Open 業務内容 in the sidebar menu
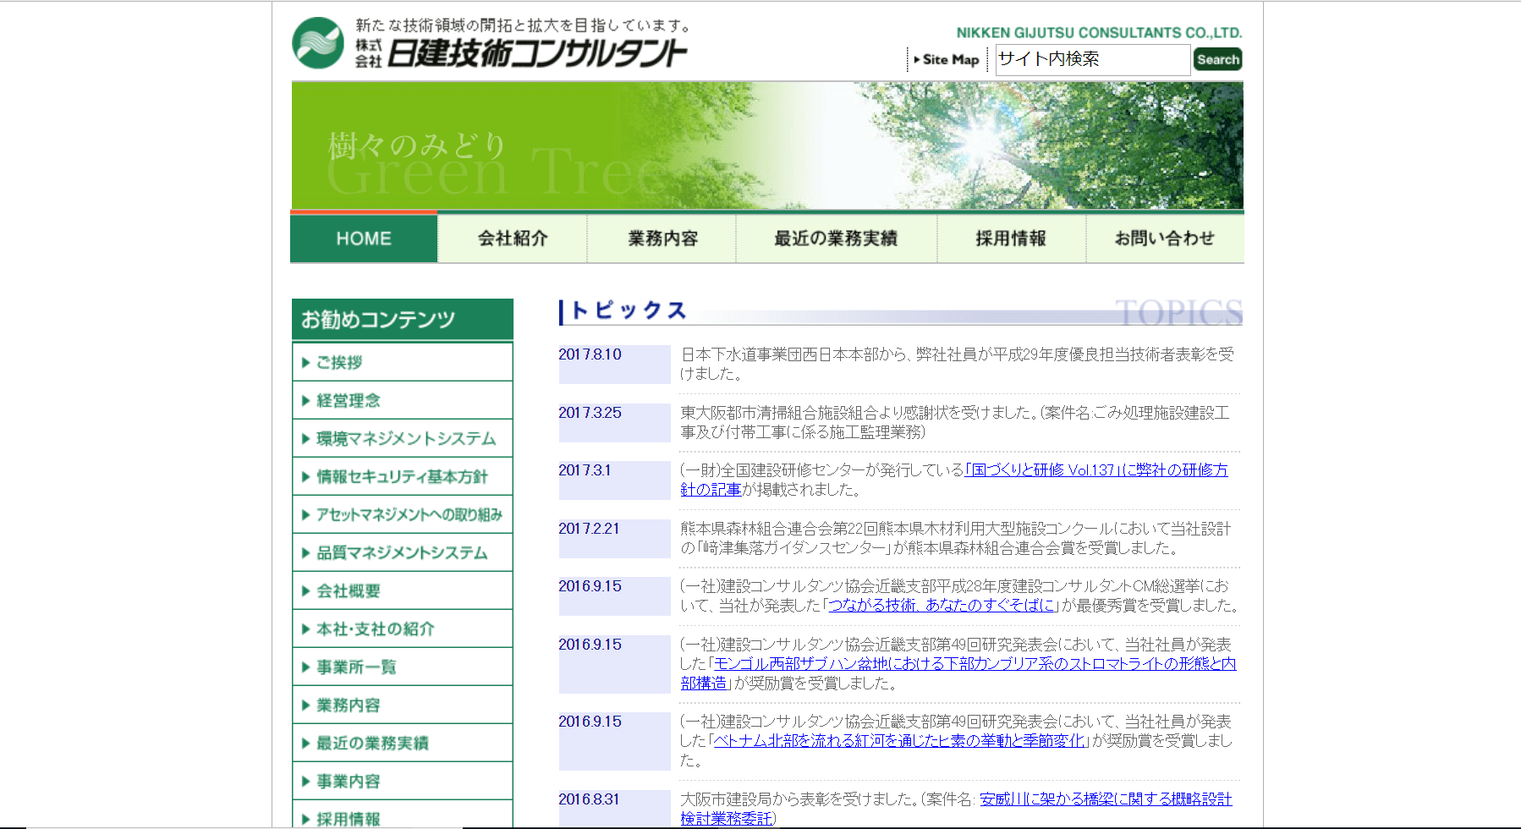1521x829 pixels. coord(403,705)
